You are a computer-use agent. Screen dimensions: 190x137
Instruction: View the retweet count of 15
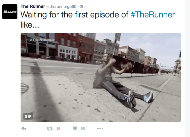tap(58, 129)
